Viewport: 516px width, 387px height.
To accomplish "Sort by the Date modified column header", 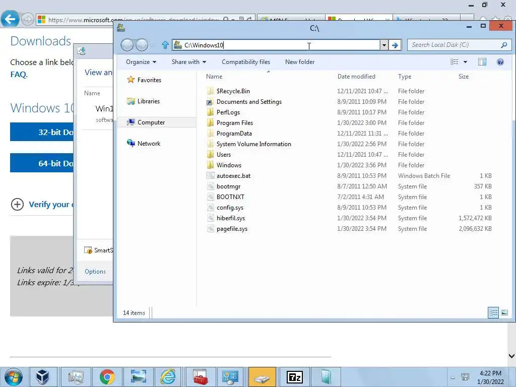I will pyautogui.click(x=356, y=77).
